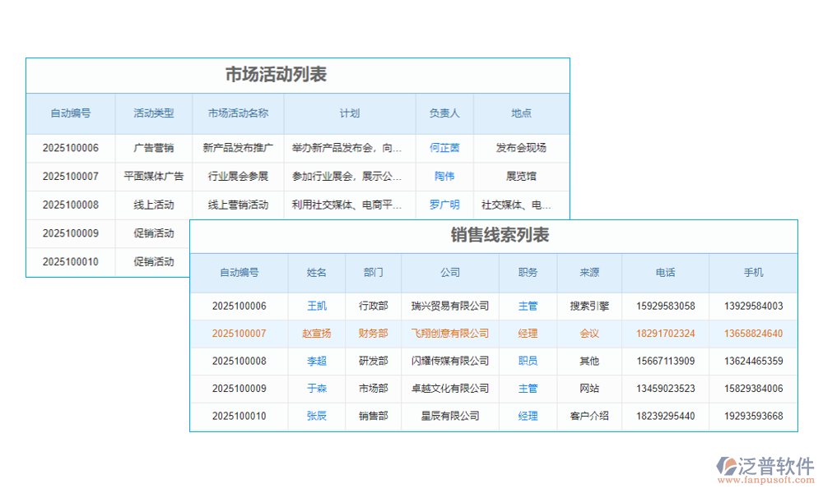The image size is (823, 493).
Task: Select the 市场活动名称 column header
Action: (238, 114)
